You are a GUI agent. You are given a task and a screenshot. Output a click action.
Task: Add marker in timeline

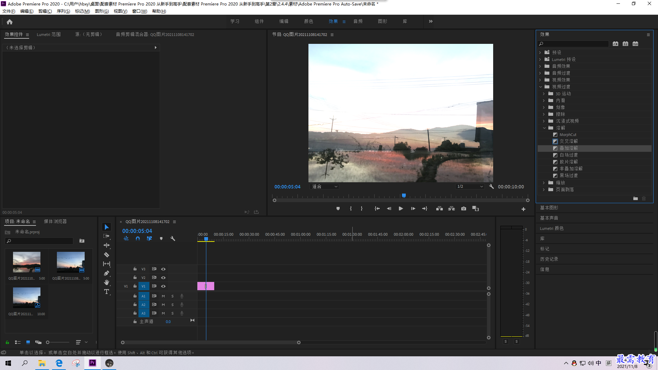tap(161, 238)
